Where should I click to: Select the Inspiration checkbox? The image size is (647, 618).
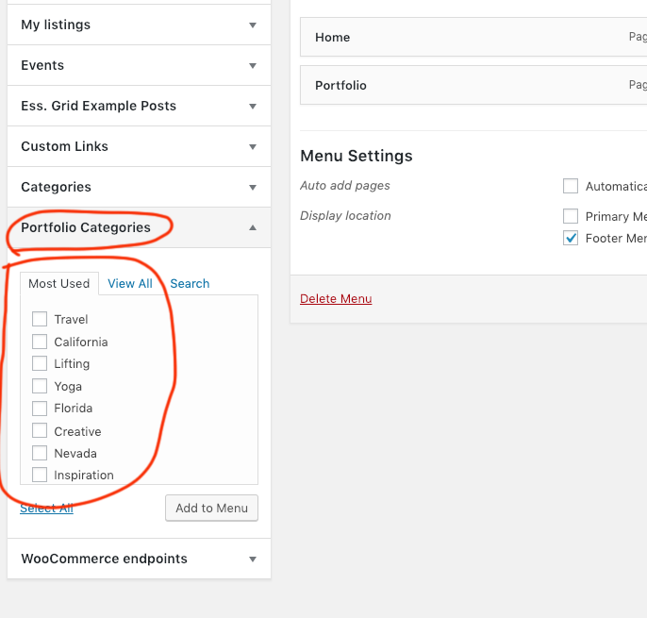[x=40, y=475]
